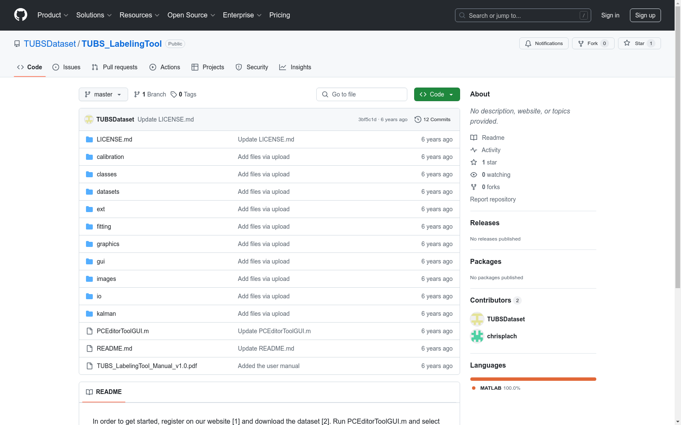Open the PCEditorToolGUI.m file
The height and width of the screenshot is (425, 681).
tap(123, 331)
